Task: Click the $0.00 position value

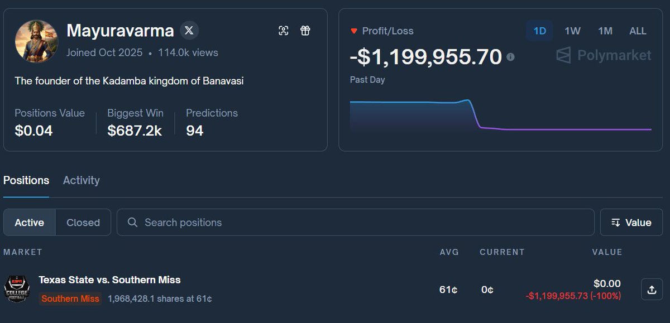Action: coord(607,284)
